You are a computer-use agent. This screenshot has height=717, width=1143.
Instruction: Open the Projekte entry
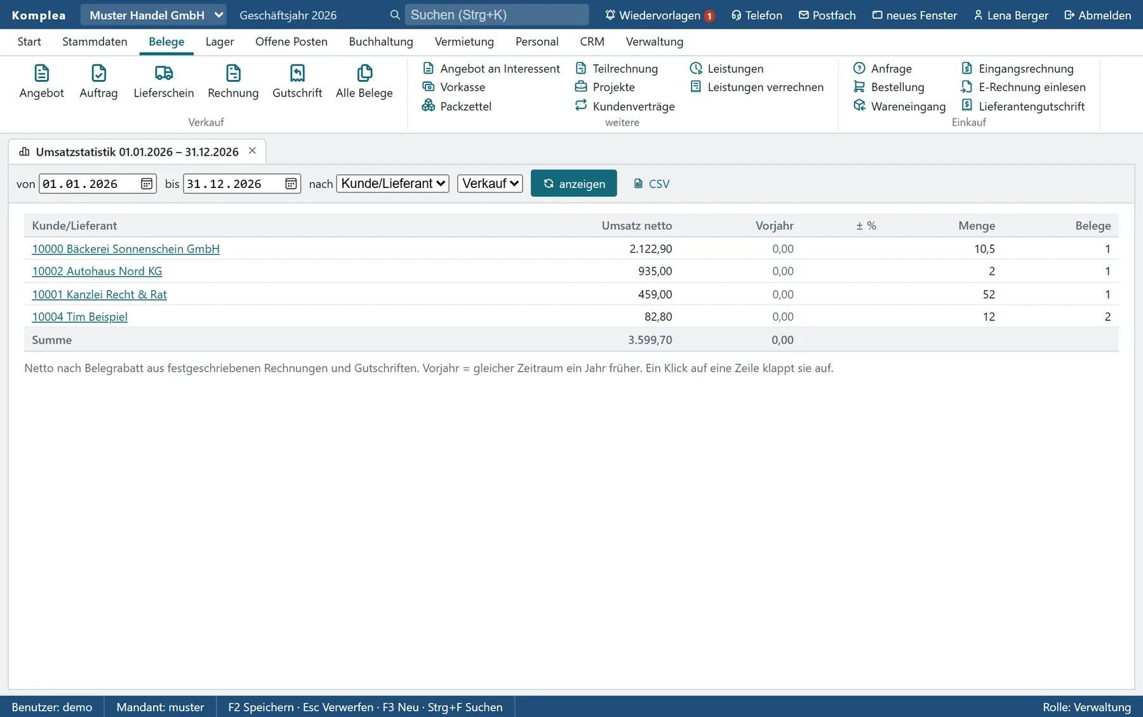605,87
